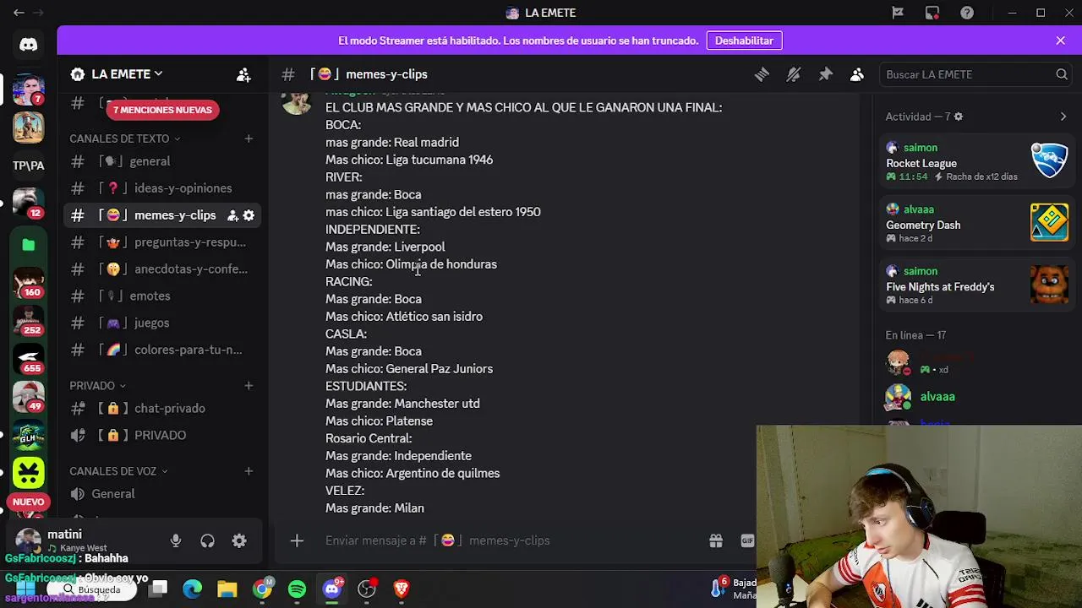
Task: Click the 7 MENCIONES NUEVAS pill
Action: [162, 110]
